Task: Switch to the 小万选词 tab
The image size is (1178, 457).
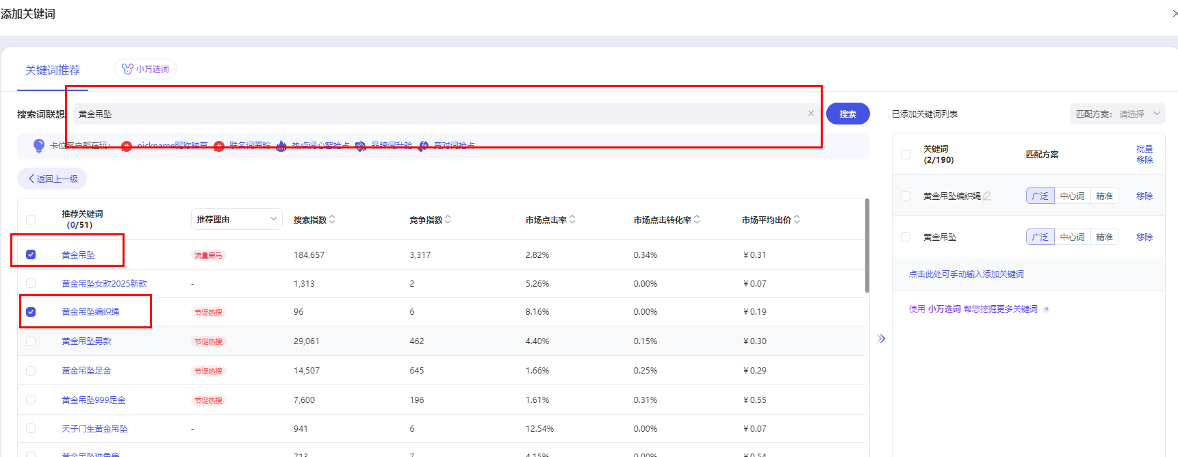Action: tap(146, 69)
